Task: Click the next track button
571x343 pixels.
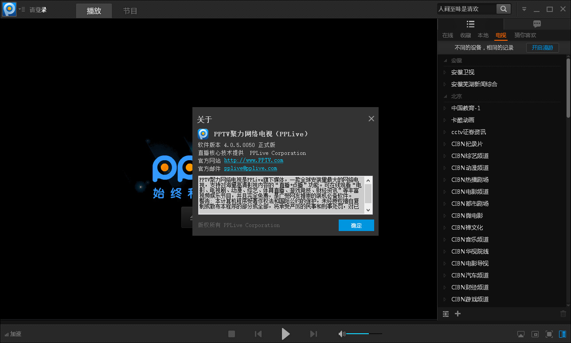Action: [313, 334]
